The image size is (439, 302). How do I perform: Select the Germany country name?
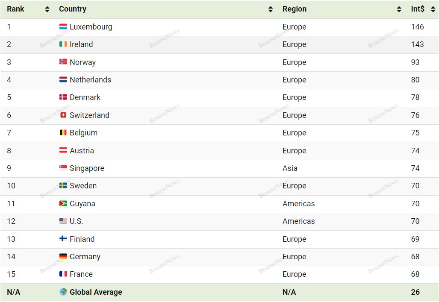pos(85,257)
